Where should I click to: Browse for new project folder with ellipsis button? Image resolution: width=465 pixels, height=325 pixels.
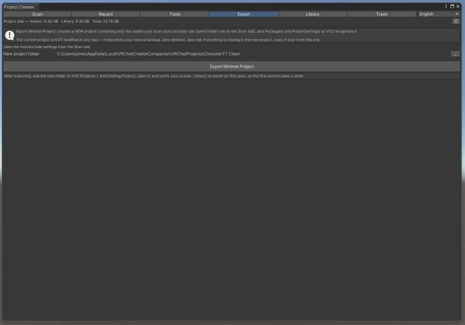click(455, 54)
